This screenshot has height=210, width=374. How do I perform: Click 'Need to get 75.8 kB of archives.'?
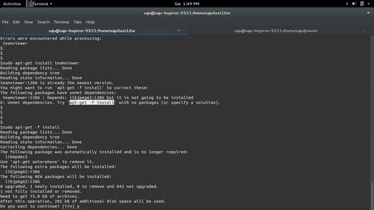[40, 197]
